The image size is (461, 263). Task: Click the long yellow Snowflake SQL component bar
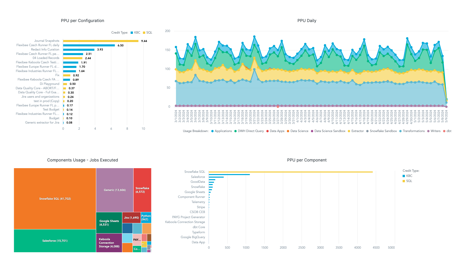pos(291,172)
